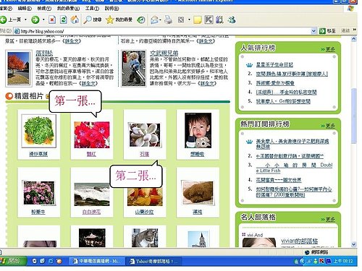Screen dimensions: 362x271
Task: Refresh the page with green arrows icon
Action: 64,20
